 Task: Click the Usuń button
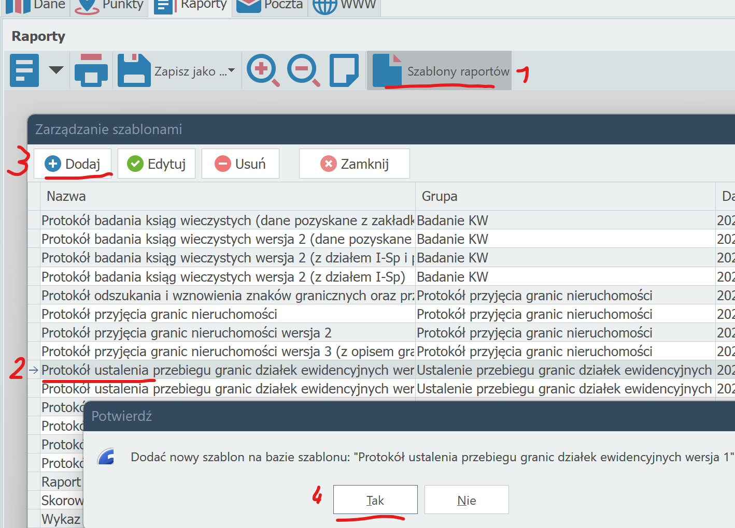[x=241, y=164]
